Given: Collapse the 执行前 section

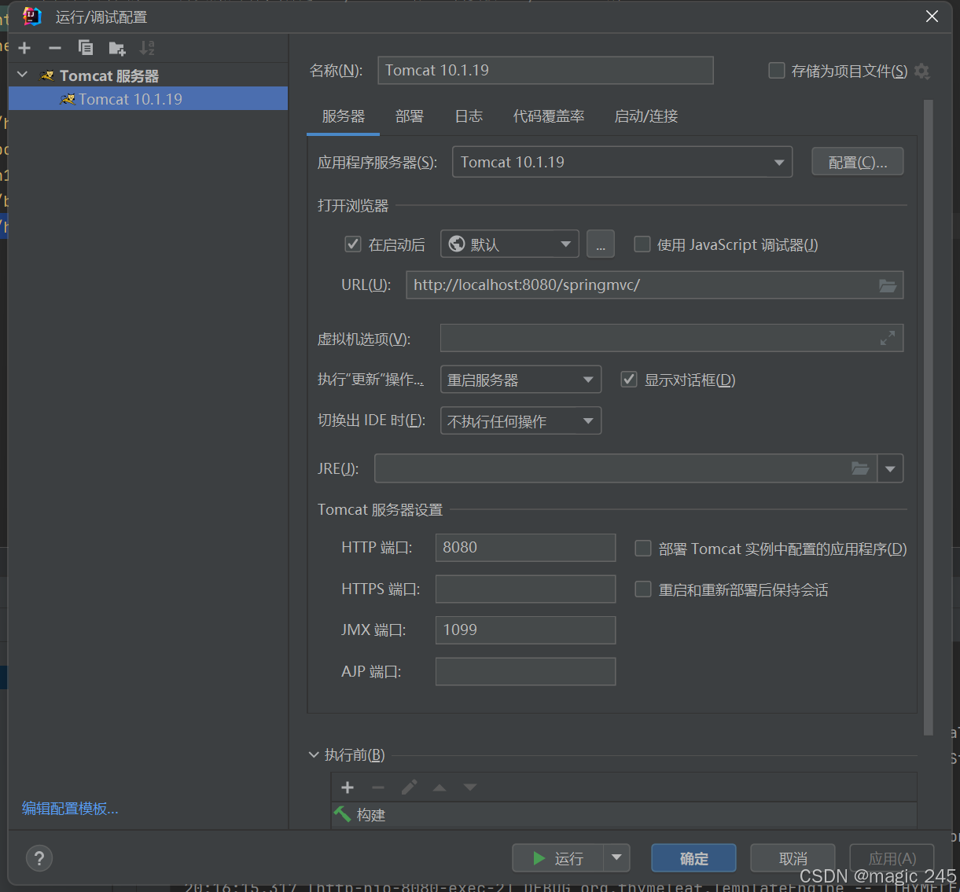Looking at the screenshot, I should (314, 754).
